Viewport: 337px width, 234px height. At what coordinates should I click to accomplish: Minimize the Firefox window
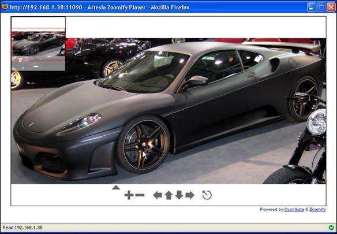click(312, 8)
